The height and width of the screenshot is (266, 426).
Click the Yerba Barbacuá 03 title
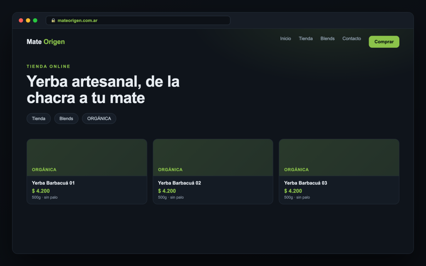pos(306,183)
